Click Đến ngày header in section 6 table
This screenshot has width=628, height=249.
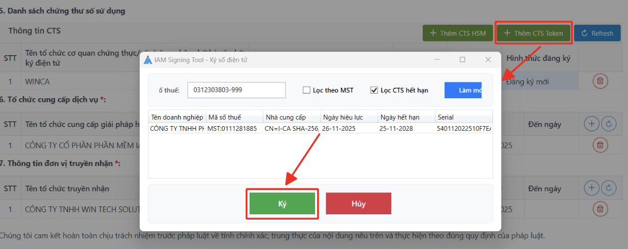click(545, 124)
